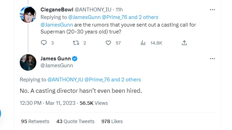Screen dimensions: 232x130
Task: Open more options on James Gunn's tweet
Action: (x=212, y=59)
